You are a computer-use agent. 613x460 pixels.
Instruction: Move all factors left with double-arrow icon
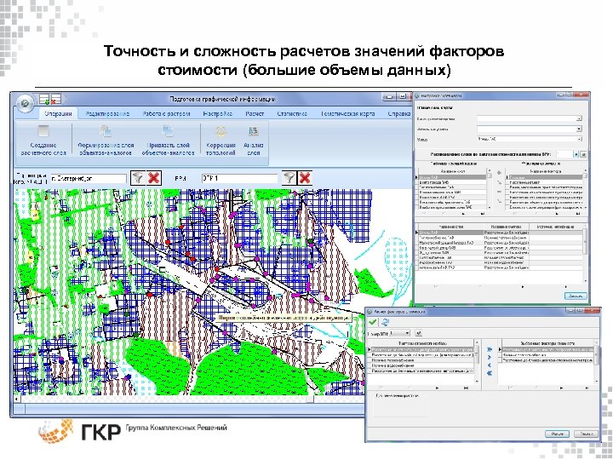pyautogui.click(x=489, y=373)
